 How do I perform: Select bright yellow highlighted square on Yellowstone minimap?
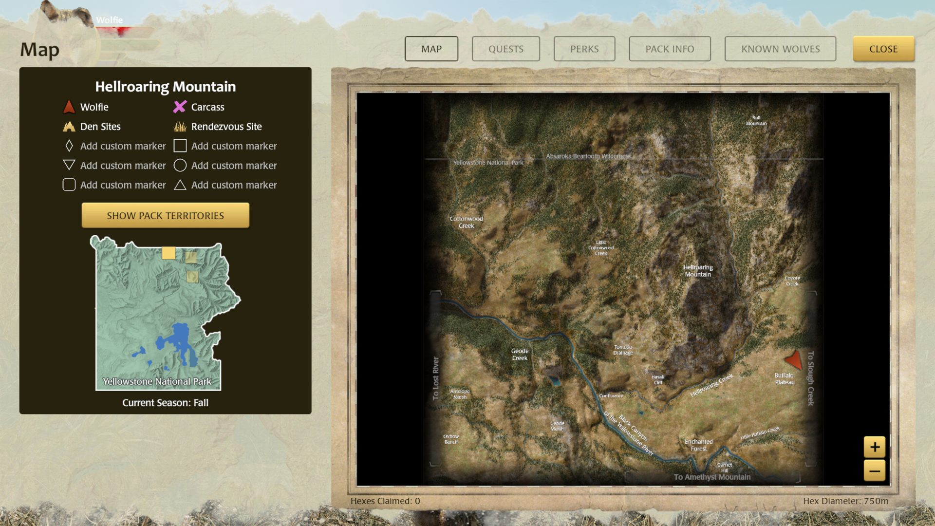click(168, 253)
